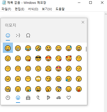Close the 이모지 emoji panel

click(83, 22)
